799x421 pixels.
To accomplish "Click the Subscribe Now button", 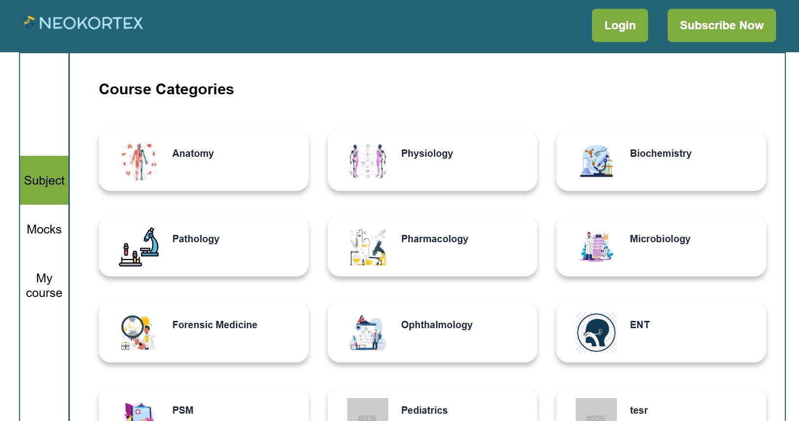I will pos(721,25).
